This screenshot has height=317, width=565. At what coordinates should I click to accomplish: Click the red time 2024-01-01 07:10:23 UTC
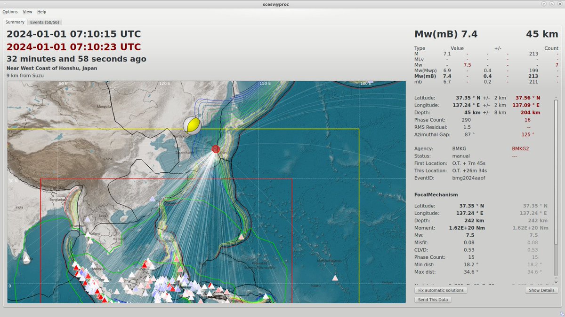tap(73, 47)
